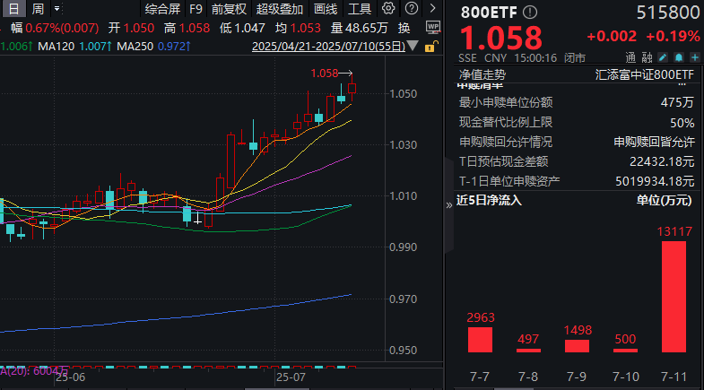Open the 综合屏 composite screen
The width and height of the screenshot is (704, 390).
coord(161,9)
